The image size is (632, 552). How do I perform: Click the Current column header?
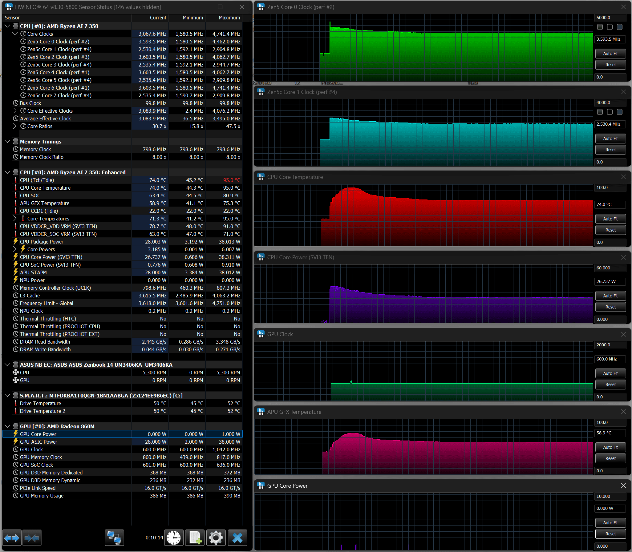point(158,18)
